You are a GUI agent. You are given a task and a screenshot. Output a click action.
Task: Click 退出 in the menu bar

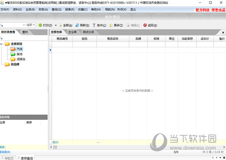133,9
